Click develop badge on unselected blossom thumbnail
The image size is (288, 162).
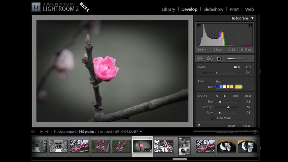click(x=213, y=150)
